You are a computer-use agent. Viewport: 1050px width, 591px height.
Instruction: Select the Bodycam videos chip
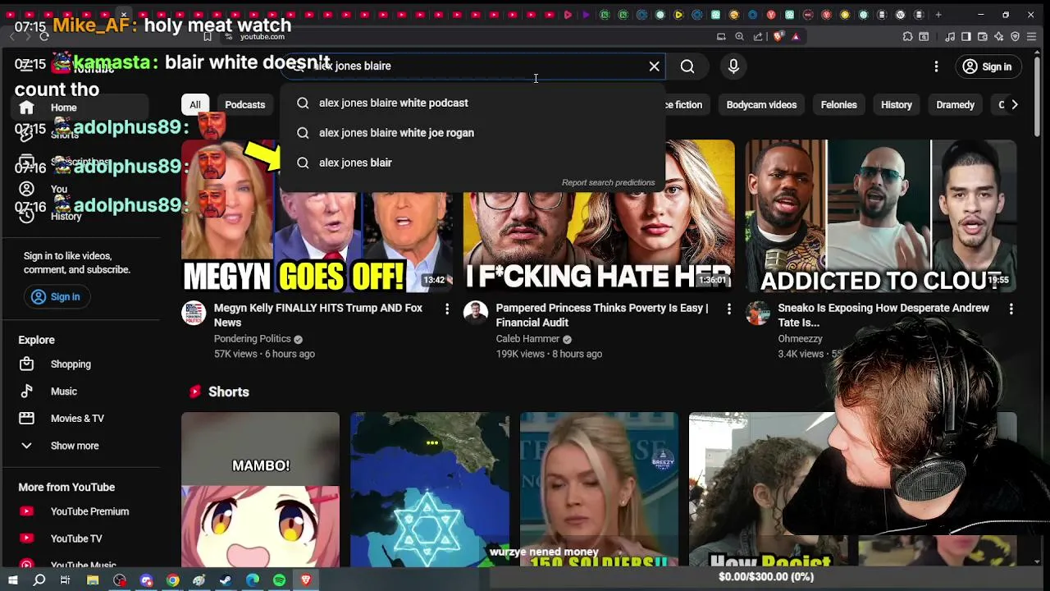[761, 105]
